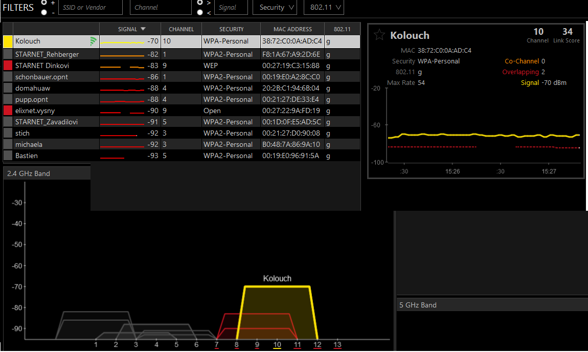This screenshot has width=588, height=352.
Task: Select the plus (include) SSID filter radio
Action: (44, 3)
